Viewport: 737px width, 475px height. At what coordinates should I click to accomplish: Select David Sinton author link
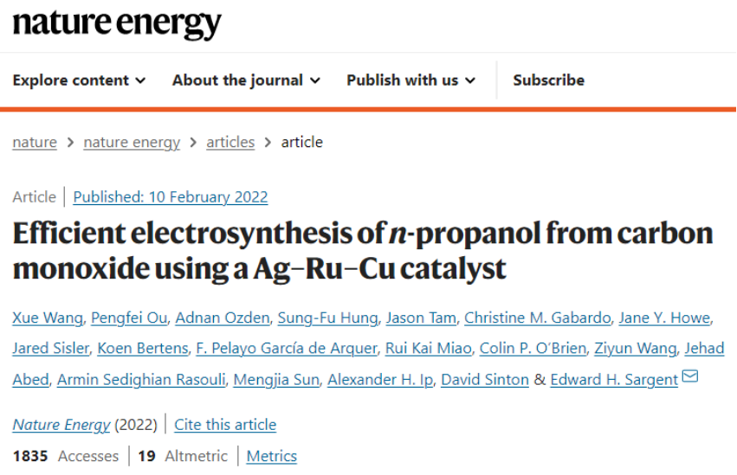point(485,379)
